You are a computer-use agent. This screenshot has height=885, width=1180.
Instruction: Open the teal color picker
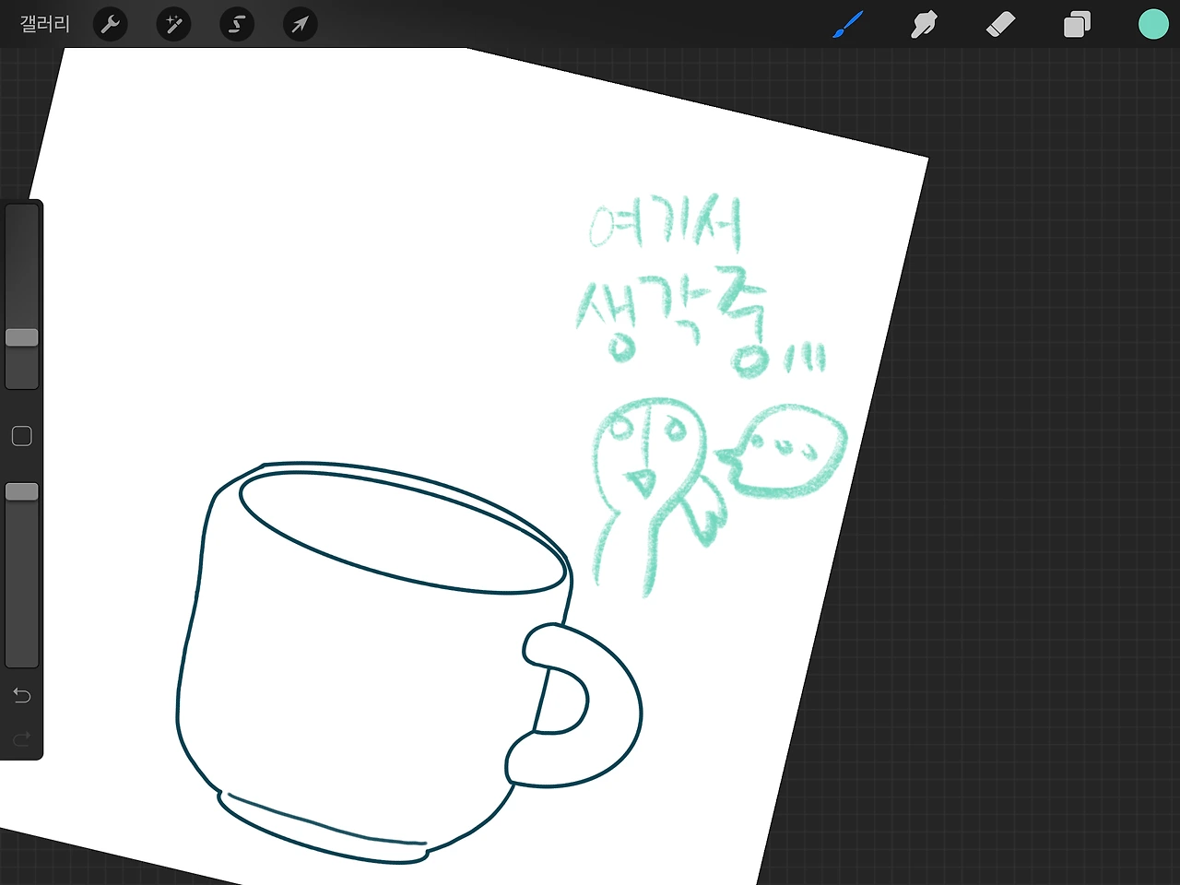[x=1153, y=24]
